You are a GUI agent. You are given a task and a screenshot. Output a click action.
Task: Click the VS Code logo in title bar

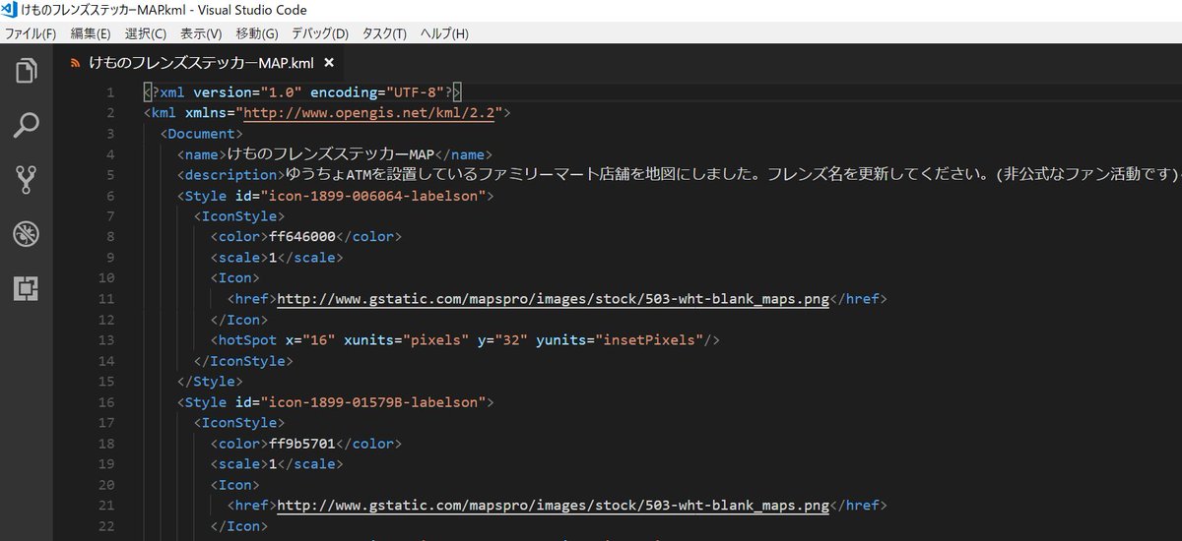11,9
